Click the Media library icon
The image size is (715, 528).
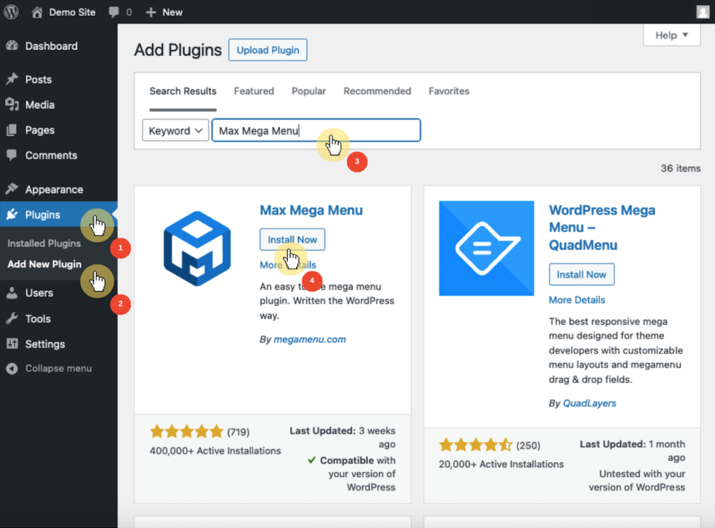tap(12, 105)
